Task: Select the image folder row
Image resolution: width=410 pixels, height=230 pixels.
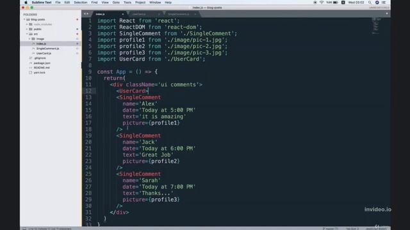Action: tap(51, 39)
